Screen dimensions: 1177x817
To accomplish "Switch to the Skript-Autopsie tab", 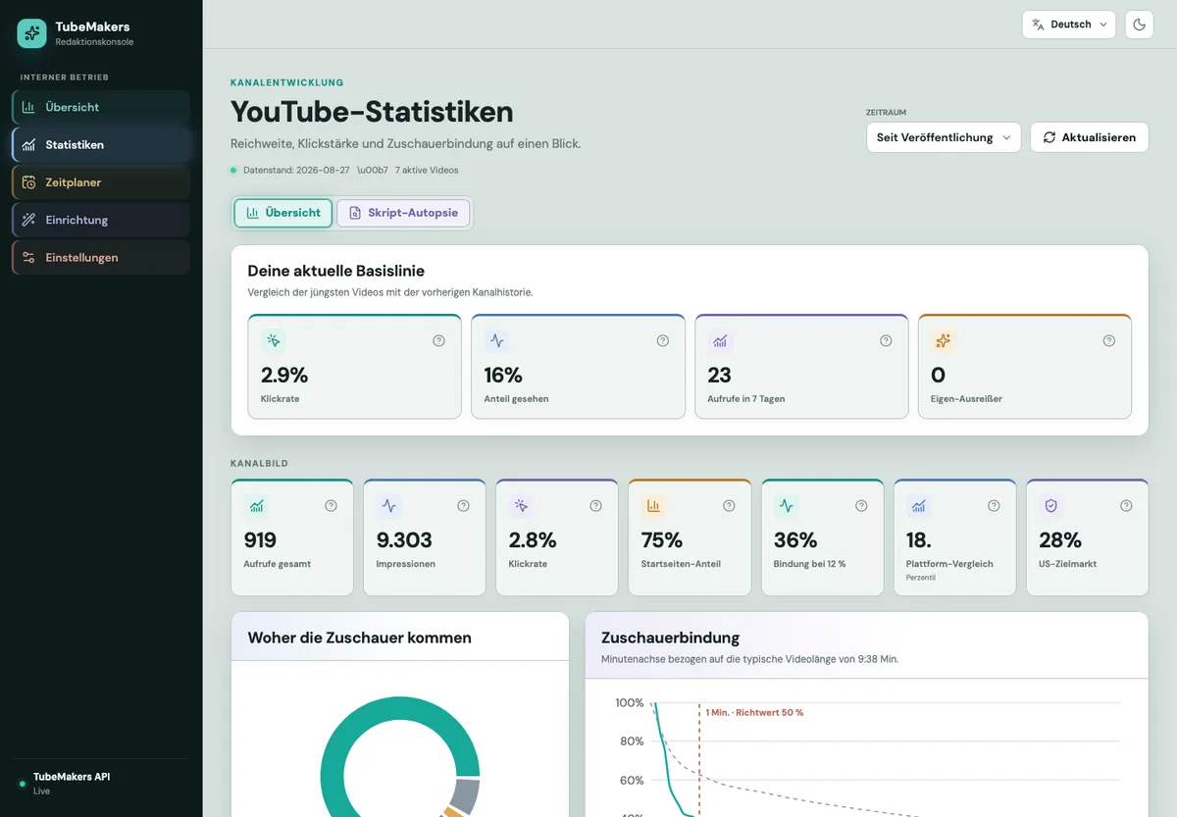I will pos(403,213).
